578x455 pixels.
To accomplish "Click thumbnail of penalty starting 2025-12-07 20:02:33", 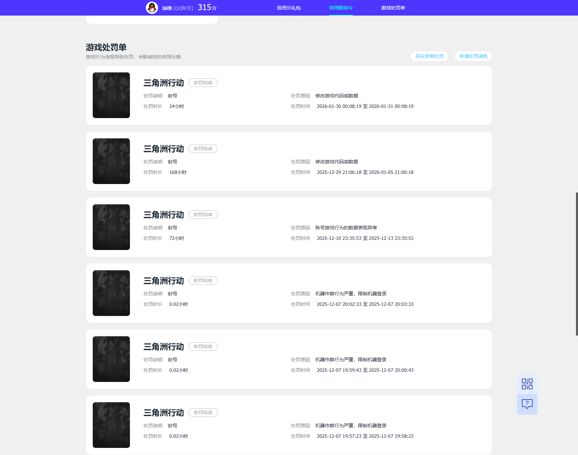I will [x=111, y=293].
